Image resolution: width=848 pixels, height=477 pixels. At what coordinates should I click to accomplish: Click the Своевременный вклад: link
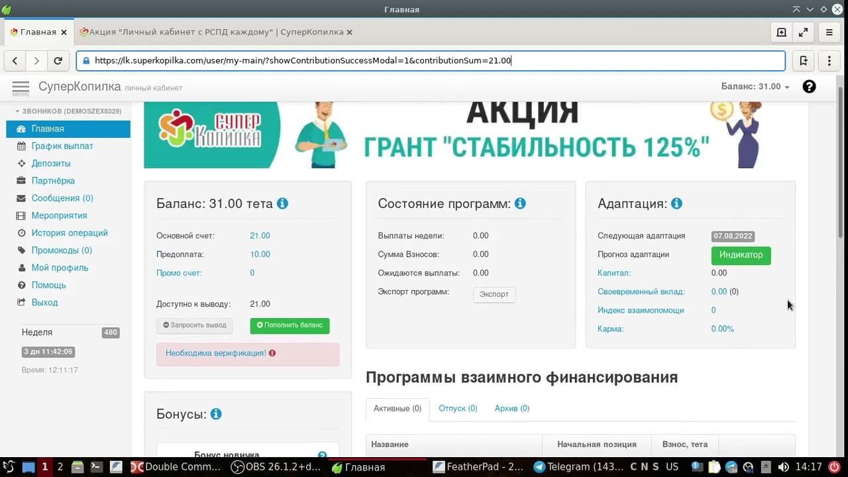tap(641, 291)
